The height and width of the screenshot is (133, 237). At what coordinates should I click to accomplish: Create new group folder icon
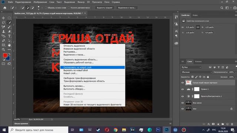tap(223, 124)
